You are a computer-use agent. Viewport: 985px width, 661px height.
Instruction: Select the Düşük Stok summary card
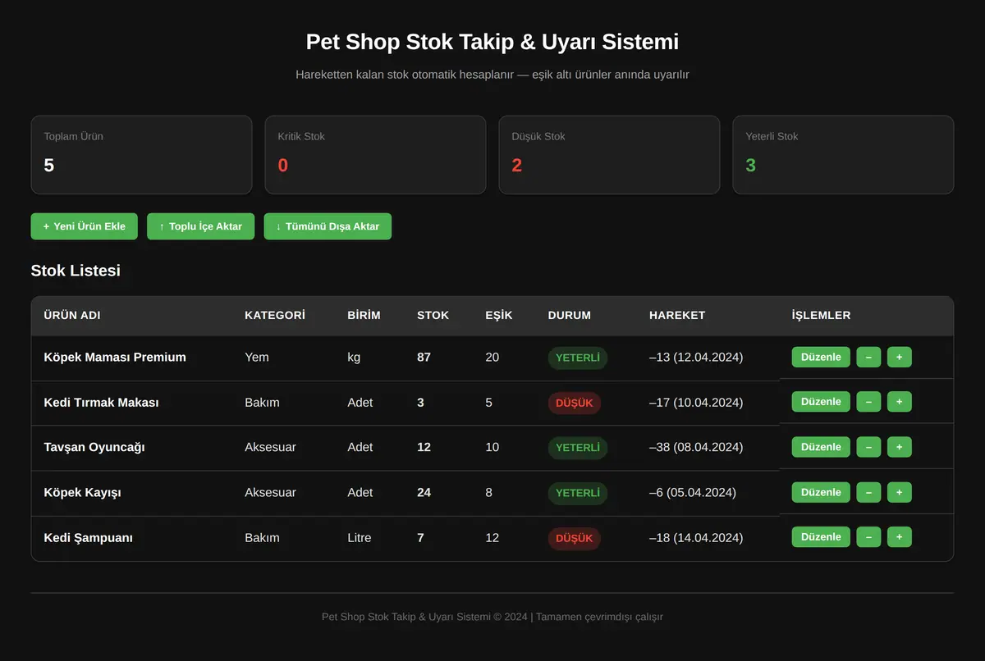pos(609,155)
